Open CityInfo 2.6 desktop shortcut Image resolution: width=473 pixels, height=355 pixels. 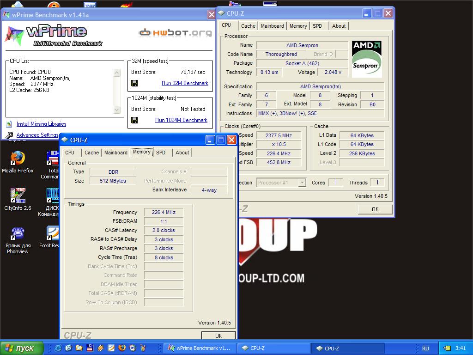[18, 199]
